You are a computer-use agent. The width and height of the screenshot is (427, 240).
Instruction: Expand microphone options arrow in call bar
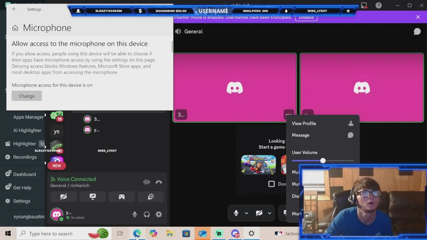point(247,213)
